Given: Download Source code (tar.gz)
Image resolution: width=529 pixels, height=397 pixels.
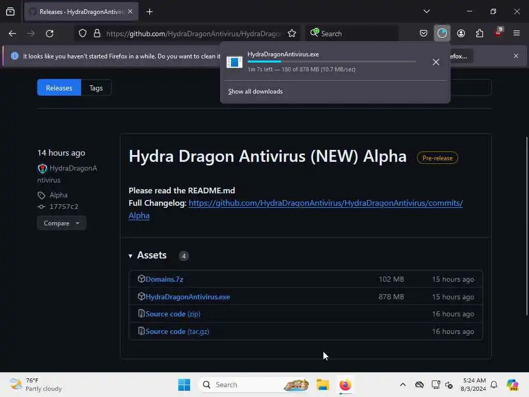Looking at the screenshot, I should pos(177,331).
